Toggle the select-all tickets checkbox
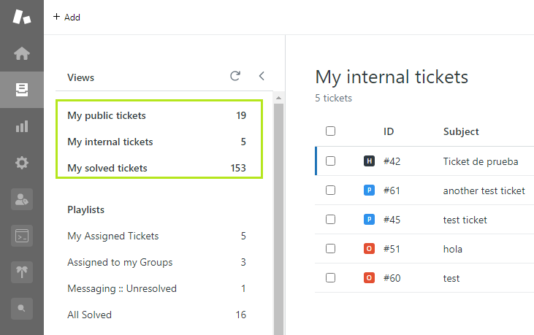Screen dimensions: 534x335 tap(330, 131)
